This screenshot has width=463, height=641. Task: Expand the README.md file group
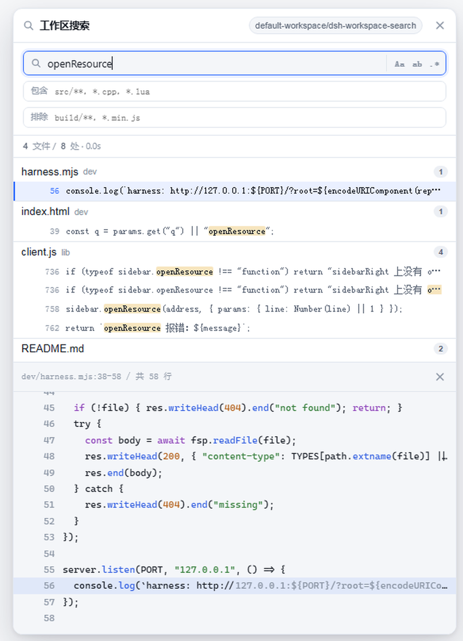235,349
